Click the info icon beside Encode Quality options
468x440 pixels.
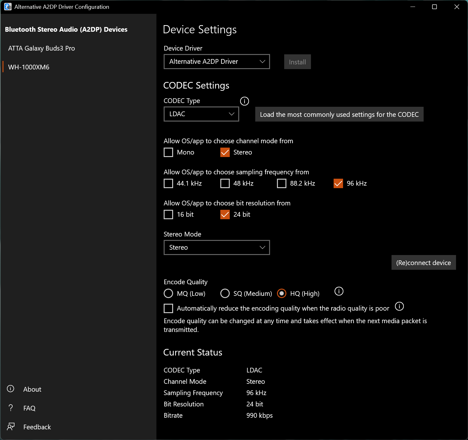[339, 291]
